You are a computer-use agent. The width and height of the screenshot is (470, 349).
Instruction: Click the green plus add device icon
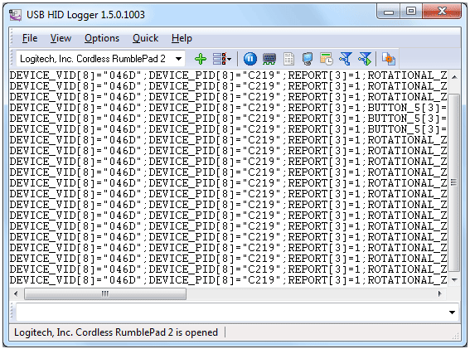coord(201,59)
